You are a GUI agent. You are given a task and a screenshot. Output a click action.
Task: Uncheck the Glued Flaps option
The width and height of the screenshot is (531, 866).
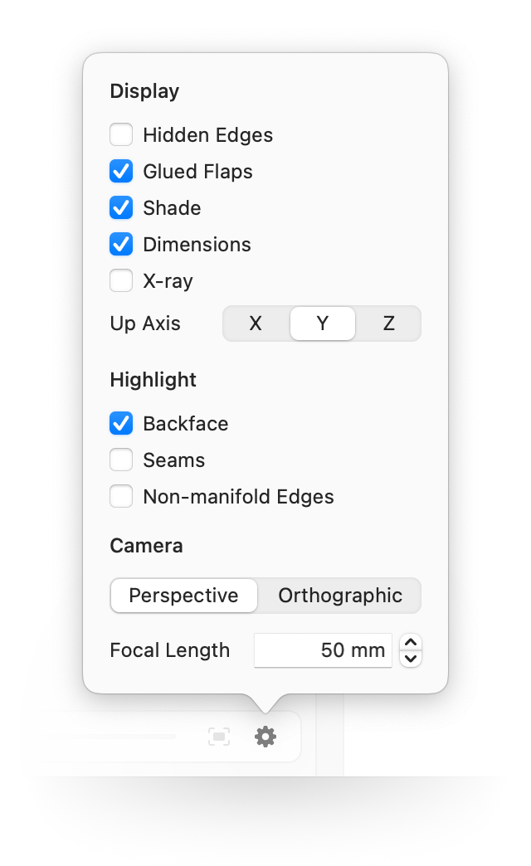tap(121, 172)
